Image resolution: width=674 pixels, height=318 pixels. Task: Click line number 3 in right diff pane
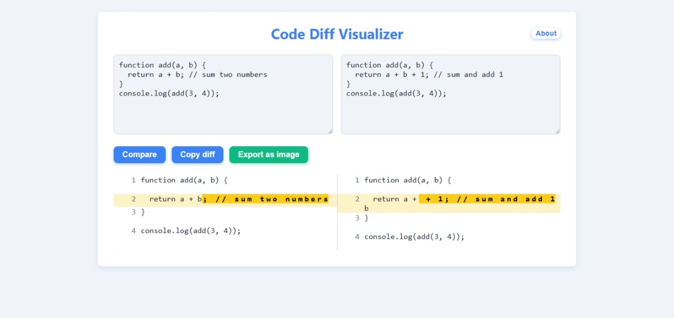point(357,218)
